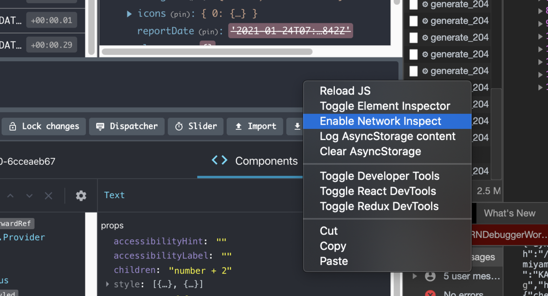This screenshot has height=296, width=548.
Task: Open React DevTools settings gear
Action: [81, 196]
